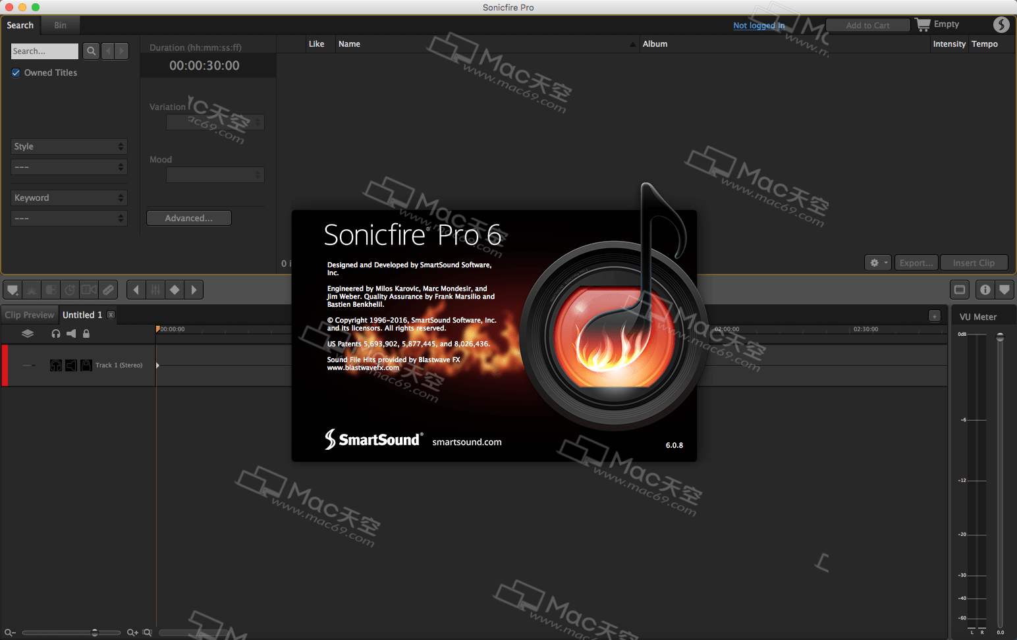1017x640 pixels.
Task: Show the info panel icon
Action: pyautogui.click(x=985, y=290)
